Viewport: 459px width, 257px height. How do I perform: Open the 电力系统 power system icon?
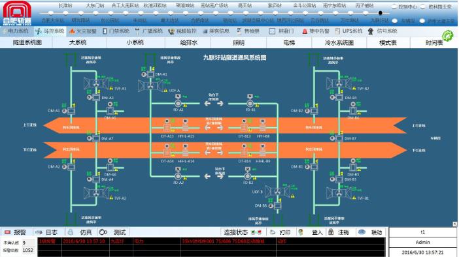coord(5,31)
